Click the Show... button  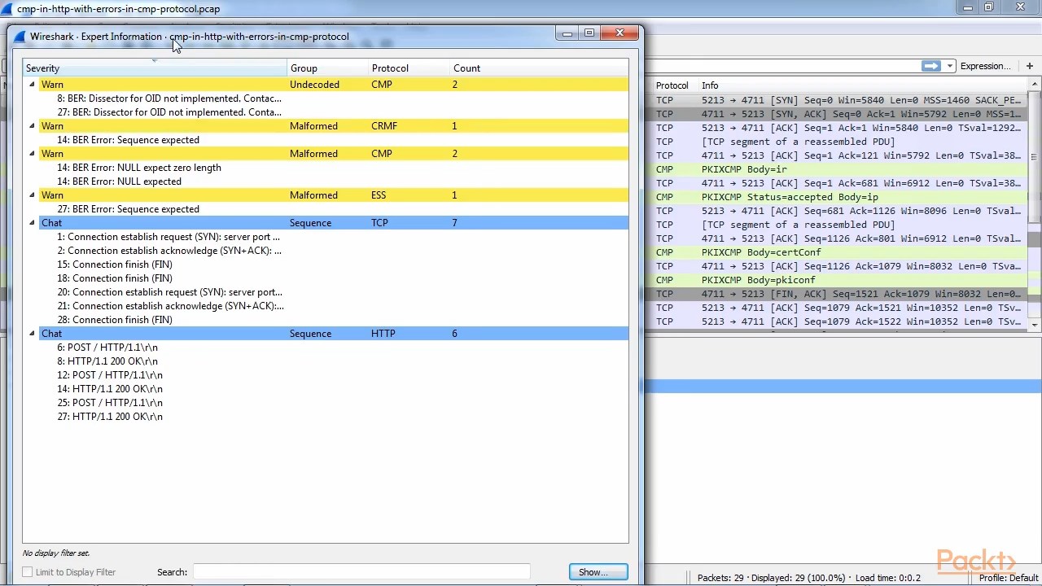click(x=598, y=572)
